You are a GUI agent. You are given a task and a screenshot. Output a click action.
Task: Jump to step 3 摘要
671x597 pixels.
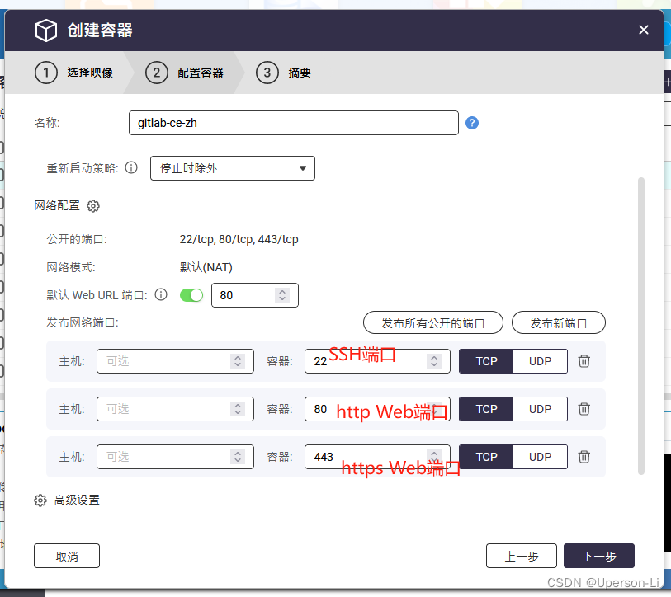(283, 73)
